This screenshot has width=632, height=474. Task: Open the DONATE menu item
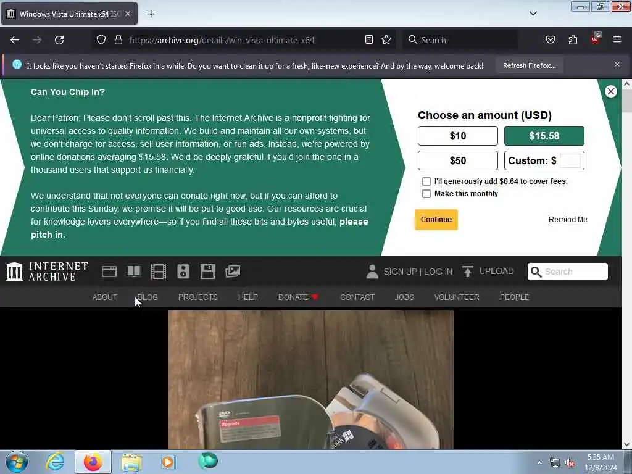coord(298,297)
